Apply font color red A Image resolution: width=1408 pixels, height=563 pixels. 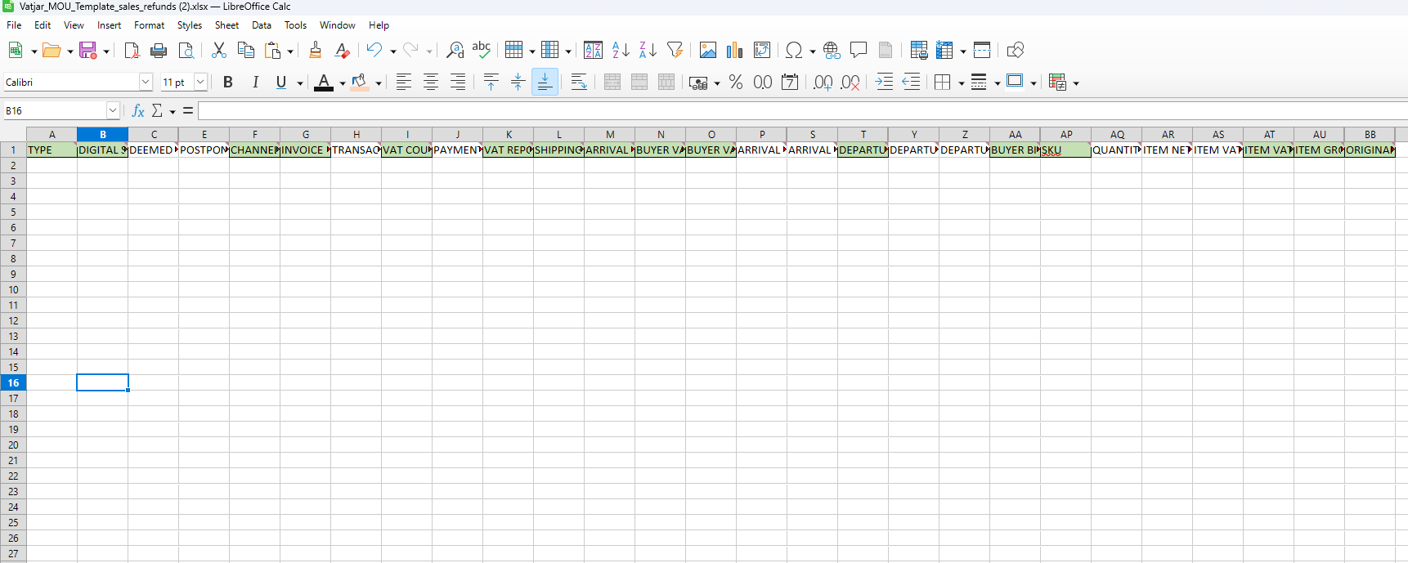point(324,82)
